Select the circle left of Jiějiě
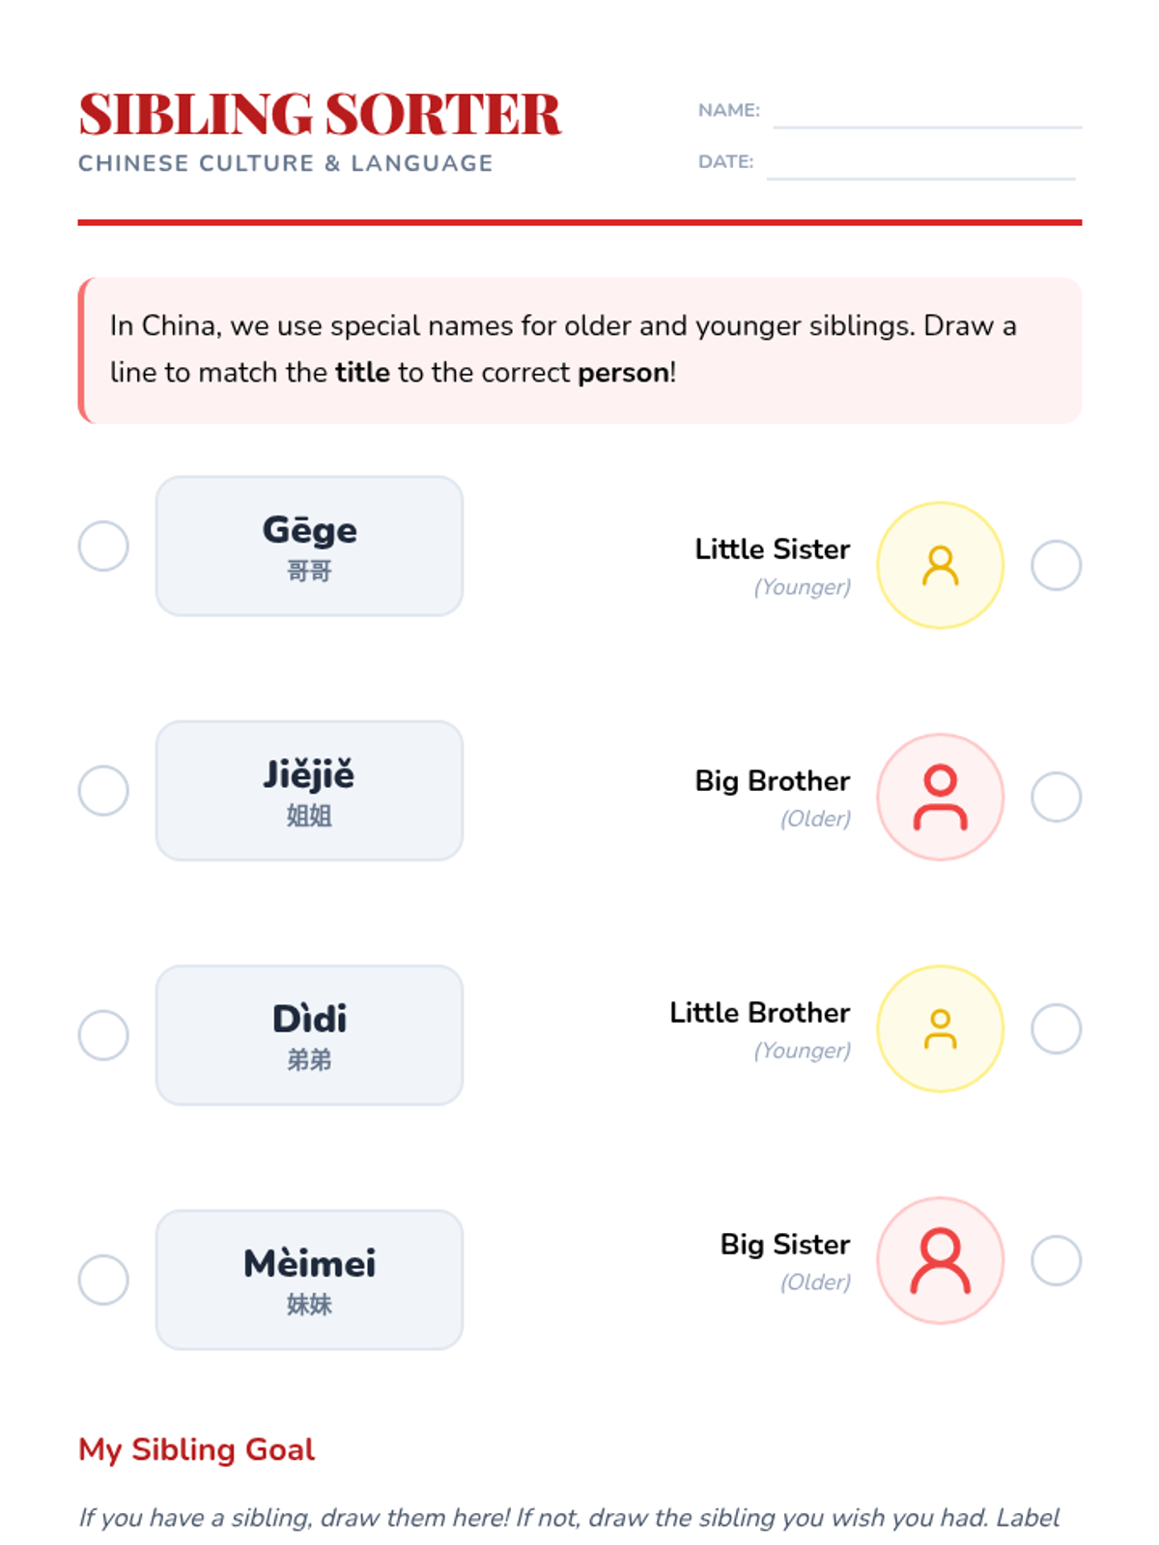Image resolution: width=1159 pixels, height=1545 pixels. (103, 791)
